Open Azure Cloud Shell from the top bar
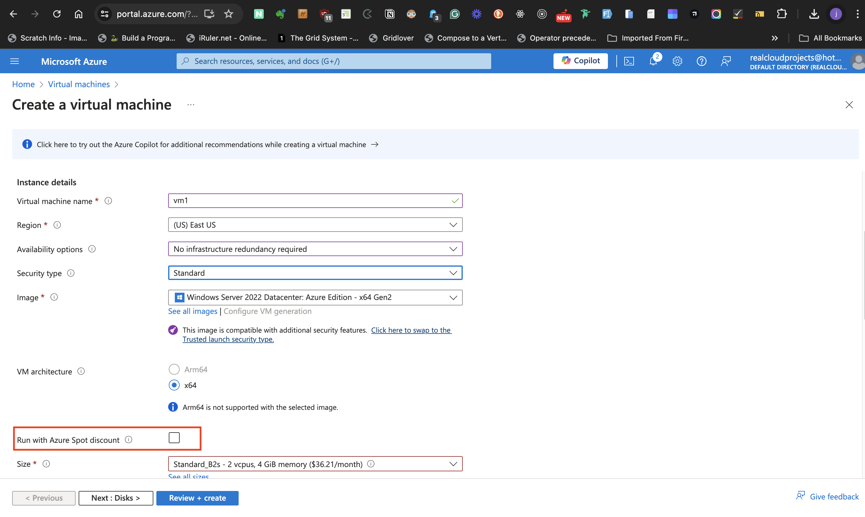The image size is (865, 517). coord(629,61)
